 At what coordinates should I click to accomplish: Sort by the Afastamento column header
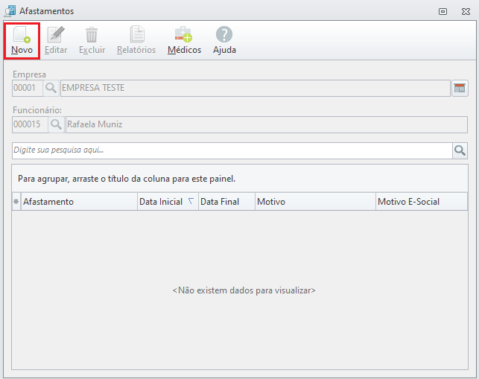tap(79, 202)
